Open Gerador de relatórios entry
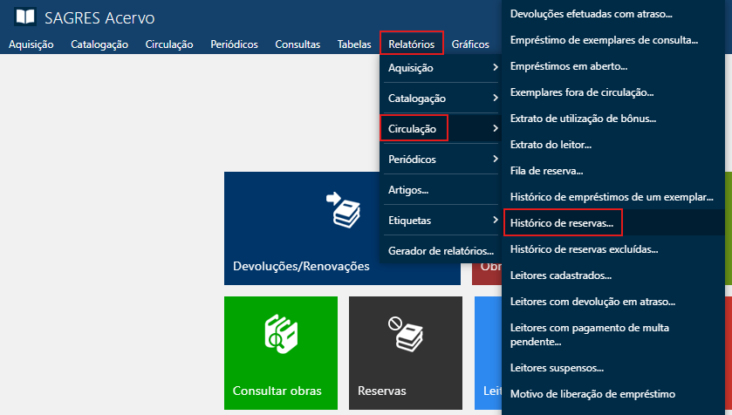The image size is (732, 415). pyautogui.click(x=441, y=251)
